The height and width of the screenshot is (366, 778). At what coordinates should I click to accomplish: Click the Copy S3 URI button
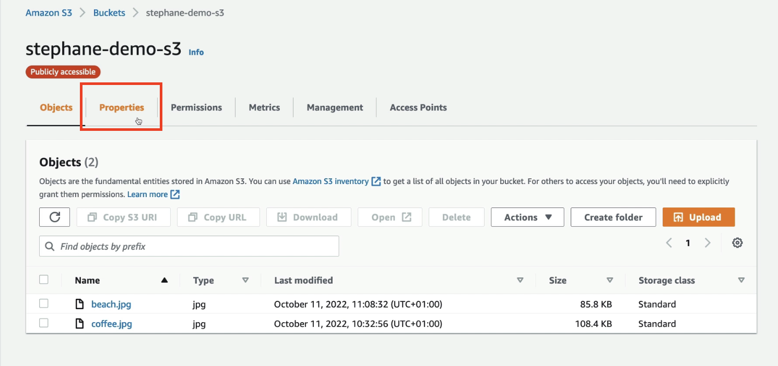tap(123, 217)
